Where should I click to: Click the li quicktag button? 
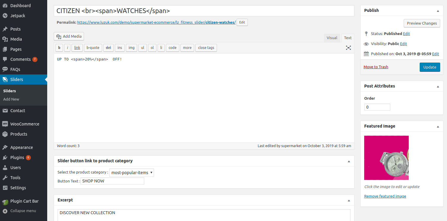161,48
